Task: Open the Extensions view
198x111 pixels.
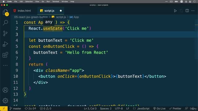Action: 5,55
